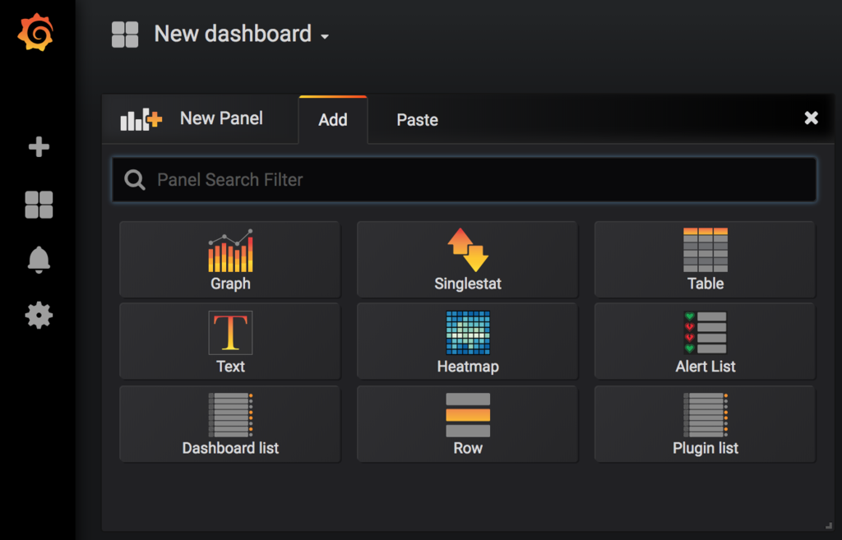The height and width of the screenshot is (540, 842).
Task: Click the dashboard grid icon beside the title
Action: (x=125, y=35)
